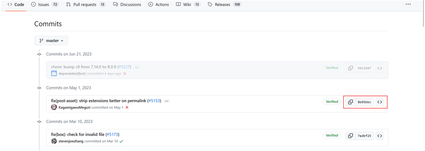Copy full SHA for commit 7edbf25
425x151 pixels.
(350, 136)
